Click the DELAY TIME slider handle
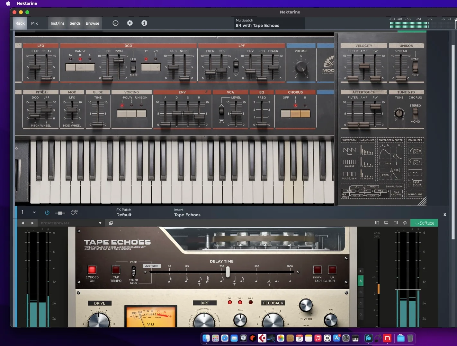The height and width of the screenshot is (346, 457). pyautogui.click(x=228, y=272)
